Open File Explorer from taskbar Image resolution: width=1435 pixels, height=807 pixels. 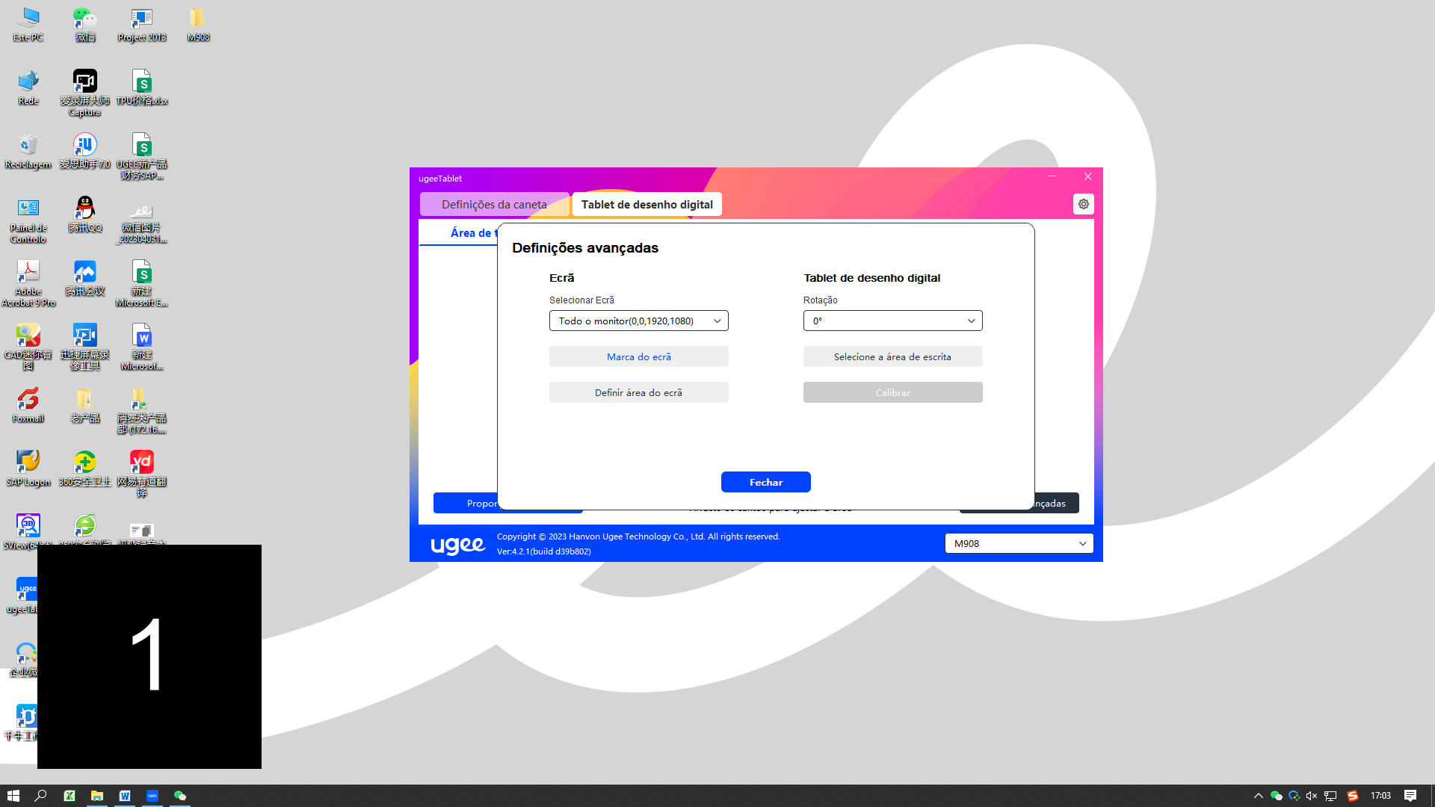coord(96,796)
